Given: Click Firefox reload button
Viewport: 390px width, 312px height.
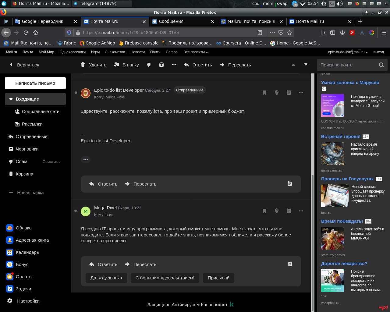Looking at the screenshot, I should pyautogui.click(x=26, y=33).
